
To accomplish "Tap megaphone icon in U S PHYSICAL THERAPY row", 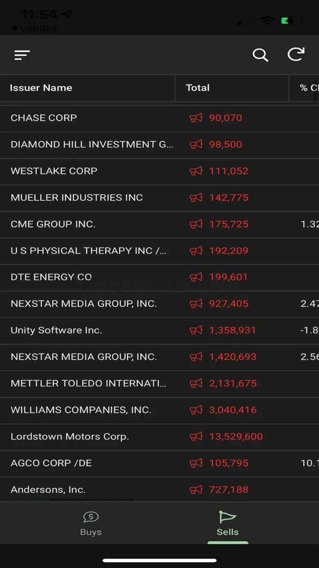I will pyautogui.click(x=196, y=251).
